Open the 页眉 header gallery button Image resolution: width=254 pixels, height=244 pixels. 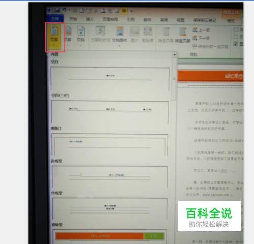[x=54, y=37]
